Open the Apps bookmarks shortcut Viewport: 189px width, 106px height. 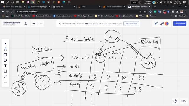tap(6, 16)
